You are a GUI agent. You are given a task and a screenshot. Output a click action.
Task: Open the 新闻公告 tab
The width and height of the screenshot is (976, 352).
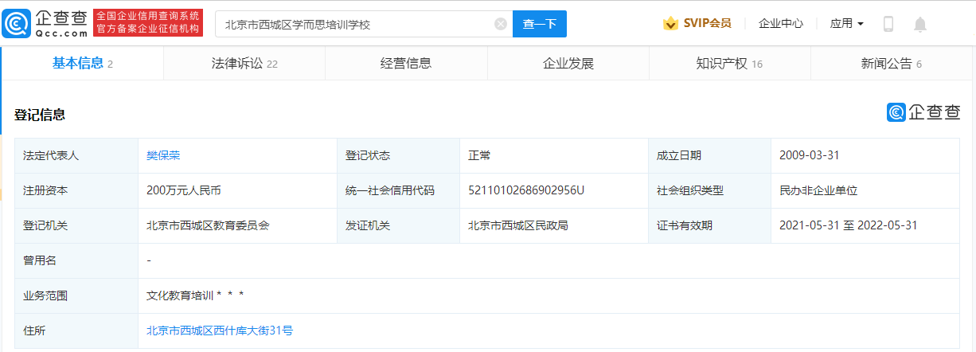[891, 64]
